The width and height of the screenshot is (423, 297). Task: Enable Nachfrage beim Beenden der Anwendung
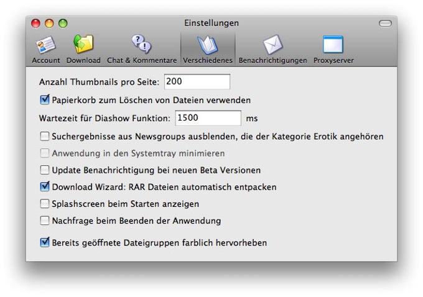tap(45, 221)
